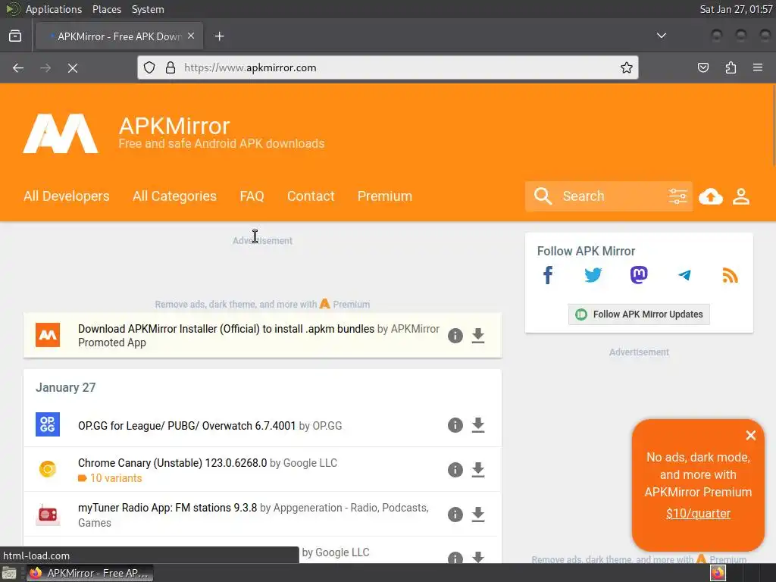This screenshot has height=582, width=776.
Task: Download APKMirror Installer
Action: pyautogui.click(x=478, y=336)
